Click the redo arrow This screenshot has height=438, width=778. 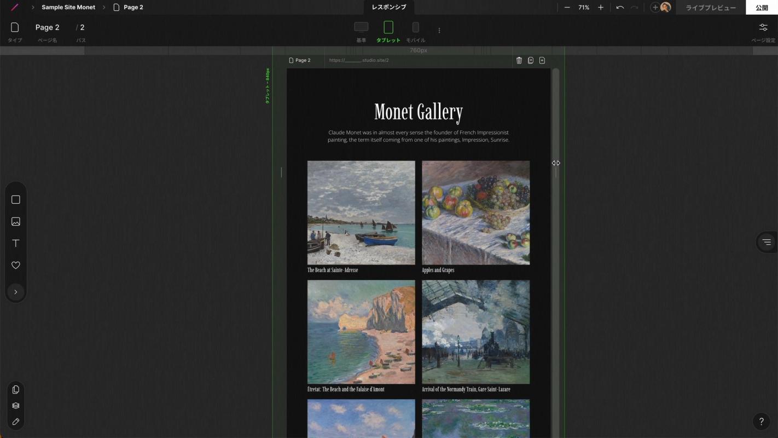pos(635,7)
